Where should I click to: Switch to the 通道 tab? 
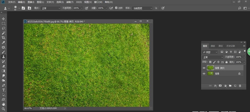[213, 46]
